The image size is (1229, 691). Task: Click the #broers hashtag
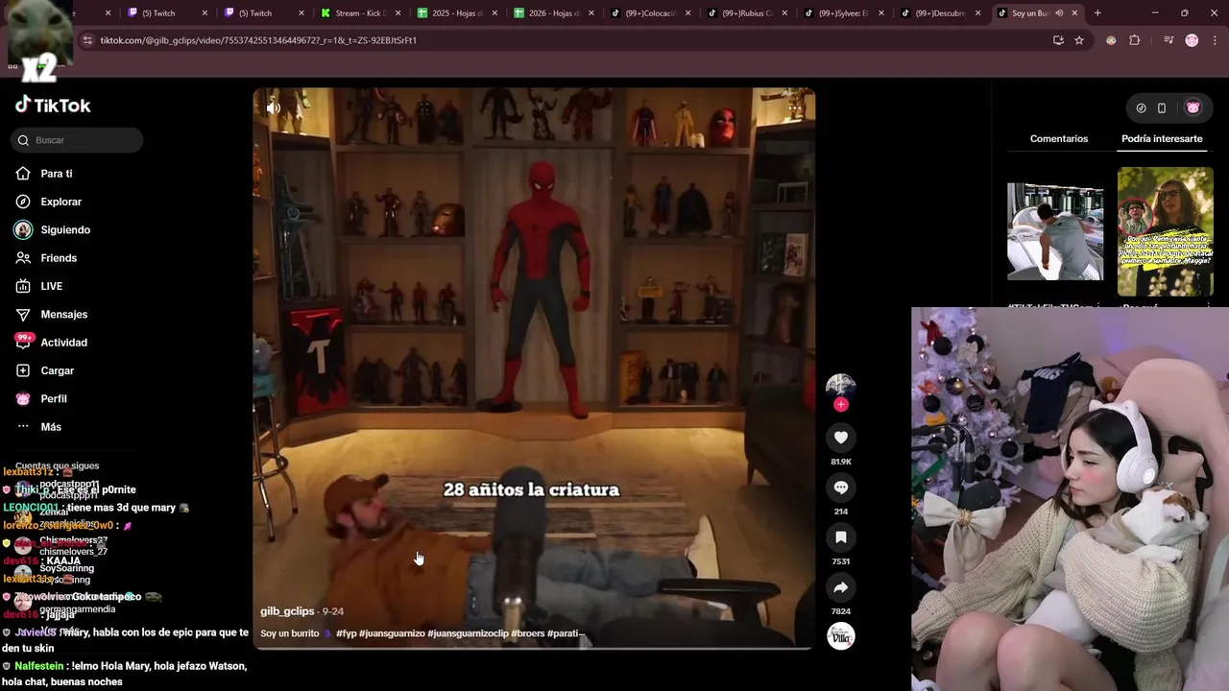tap(528, 633)
